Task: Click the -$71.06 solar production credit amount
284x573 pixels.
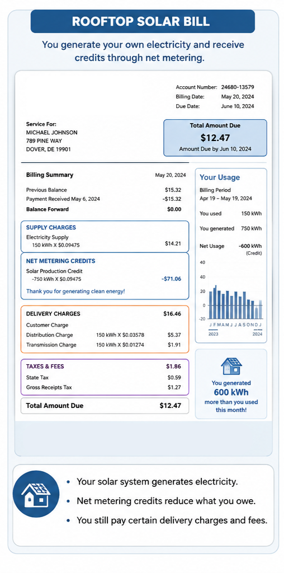Action: click(x=171, y=279)
